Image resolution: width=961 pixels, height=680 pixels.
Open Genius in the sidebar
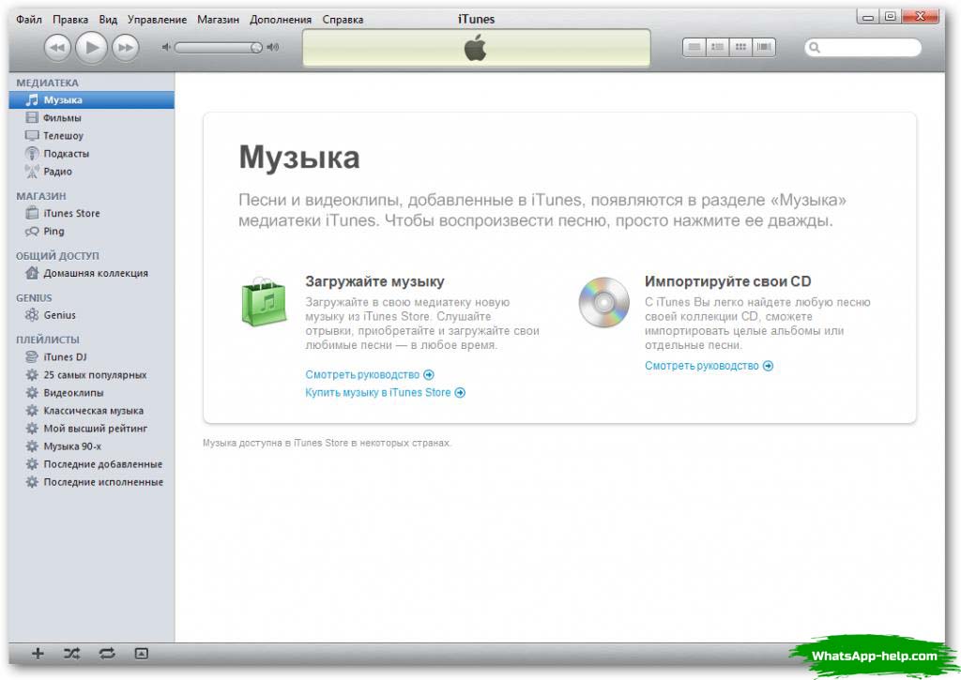[91, 315]
